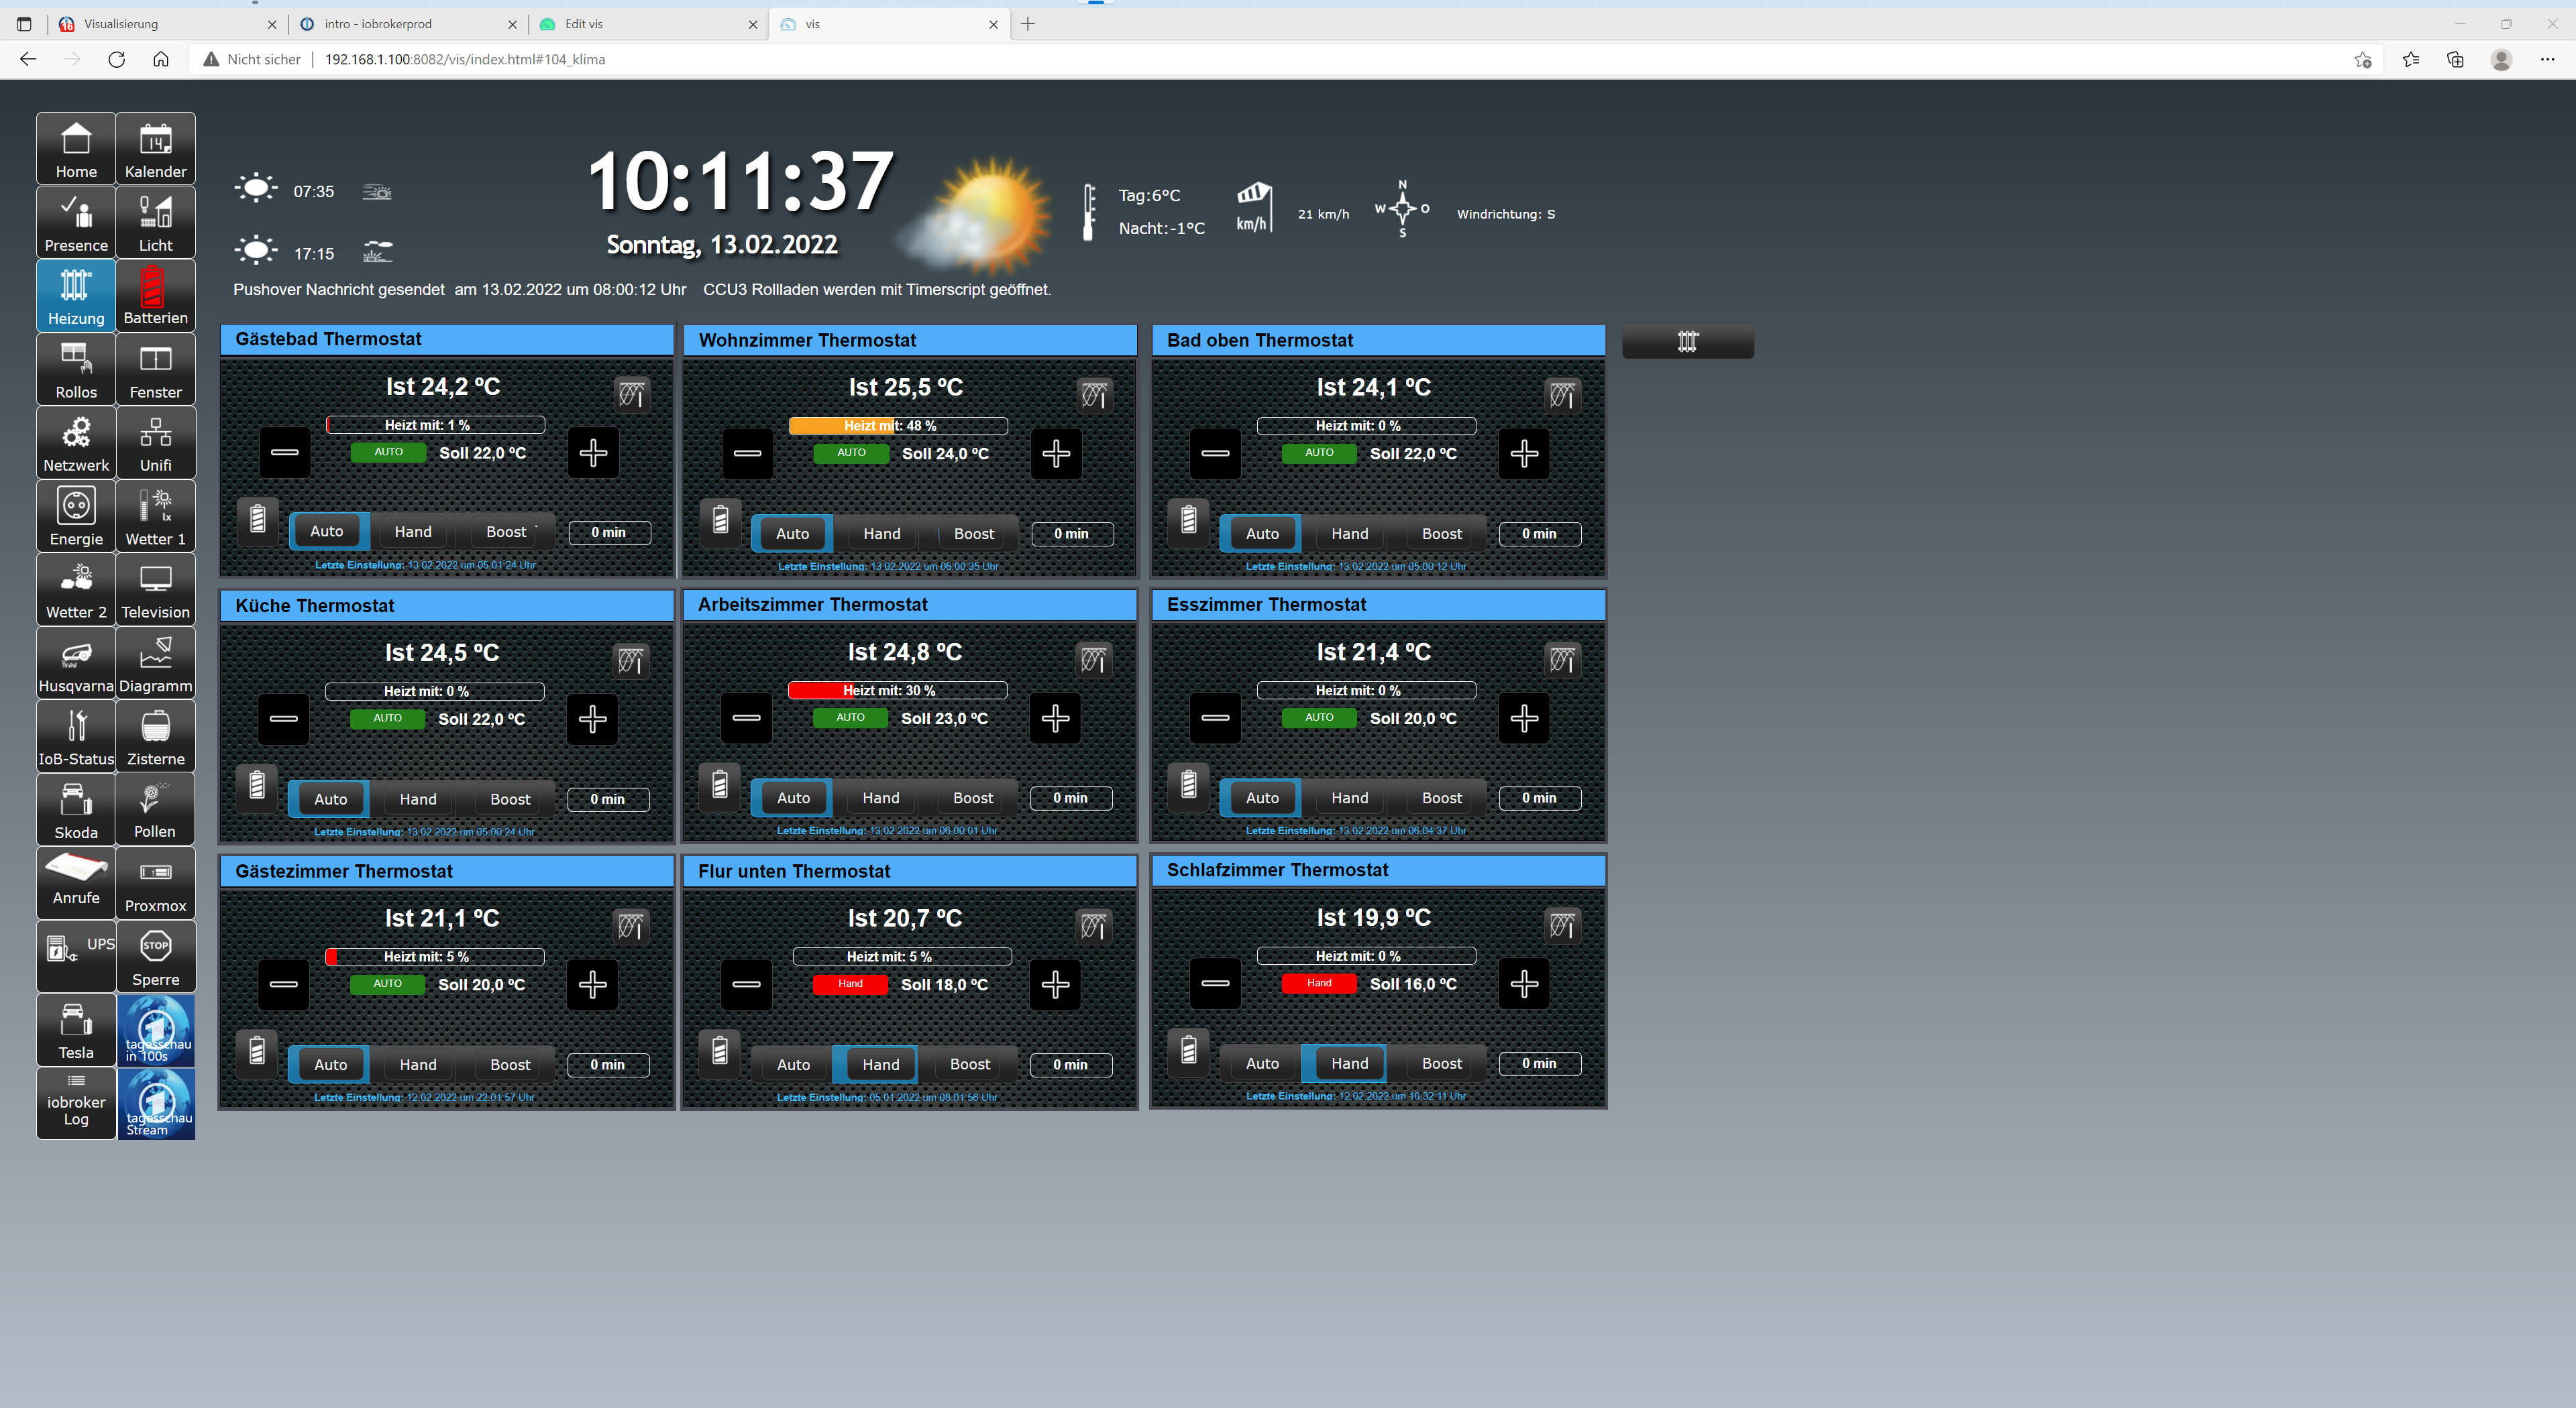Increase Arbeitszimmer target temperature with plus
The height and width of the screenshot is (1408, 2576).
pos(1055,719)
